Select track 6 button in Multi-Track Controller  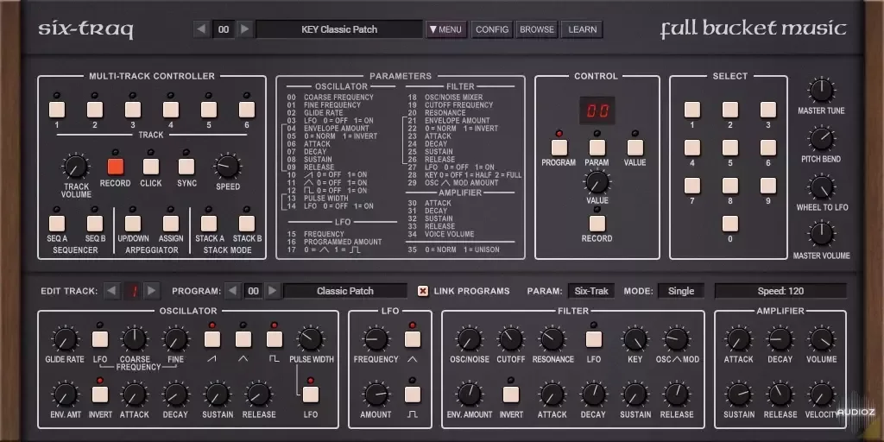pyautogui.click(x=247, y=110)
